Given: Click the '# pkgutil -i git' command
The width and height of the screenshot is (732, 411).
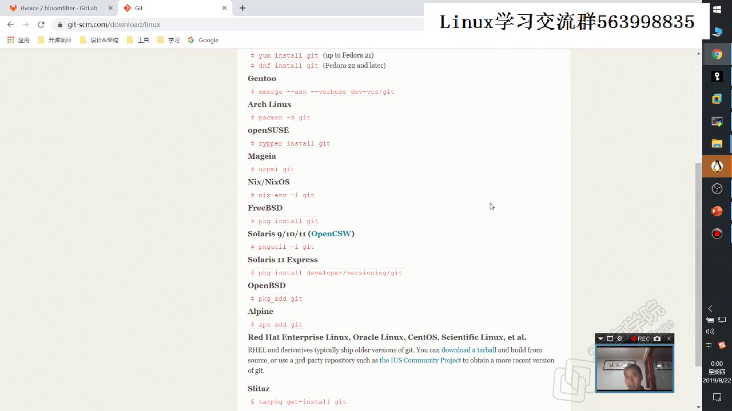Looking at the screenshot, I should pyautogui.click(x=283, y=247).
